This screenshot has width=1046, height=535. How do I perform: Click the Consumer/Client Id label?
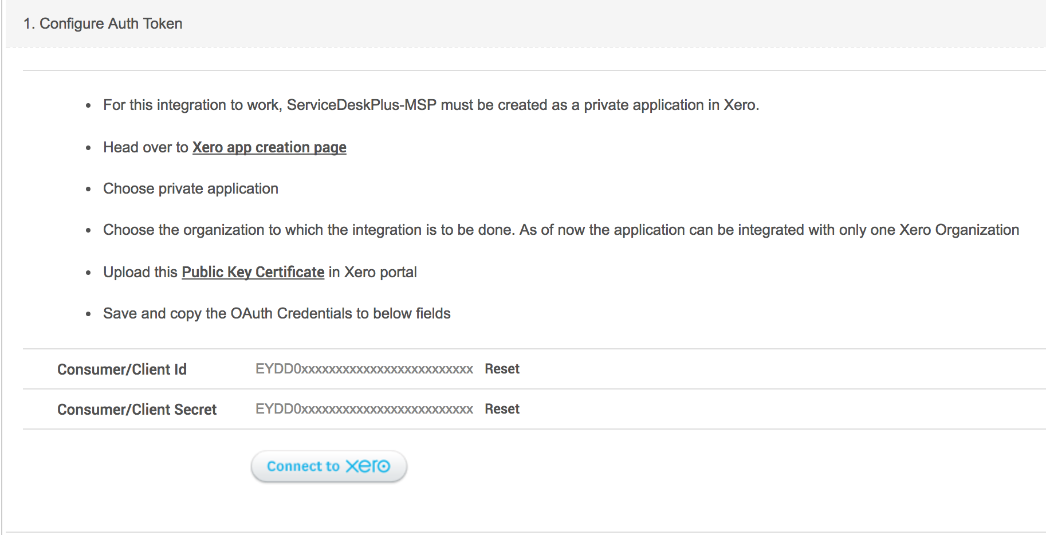tap(122, 369)
